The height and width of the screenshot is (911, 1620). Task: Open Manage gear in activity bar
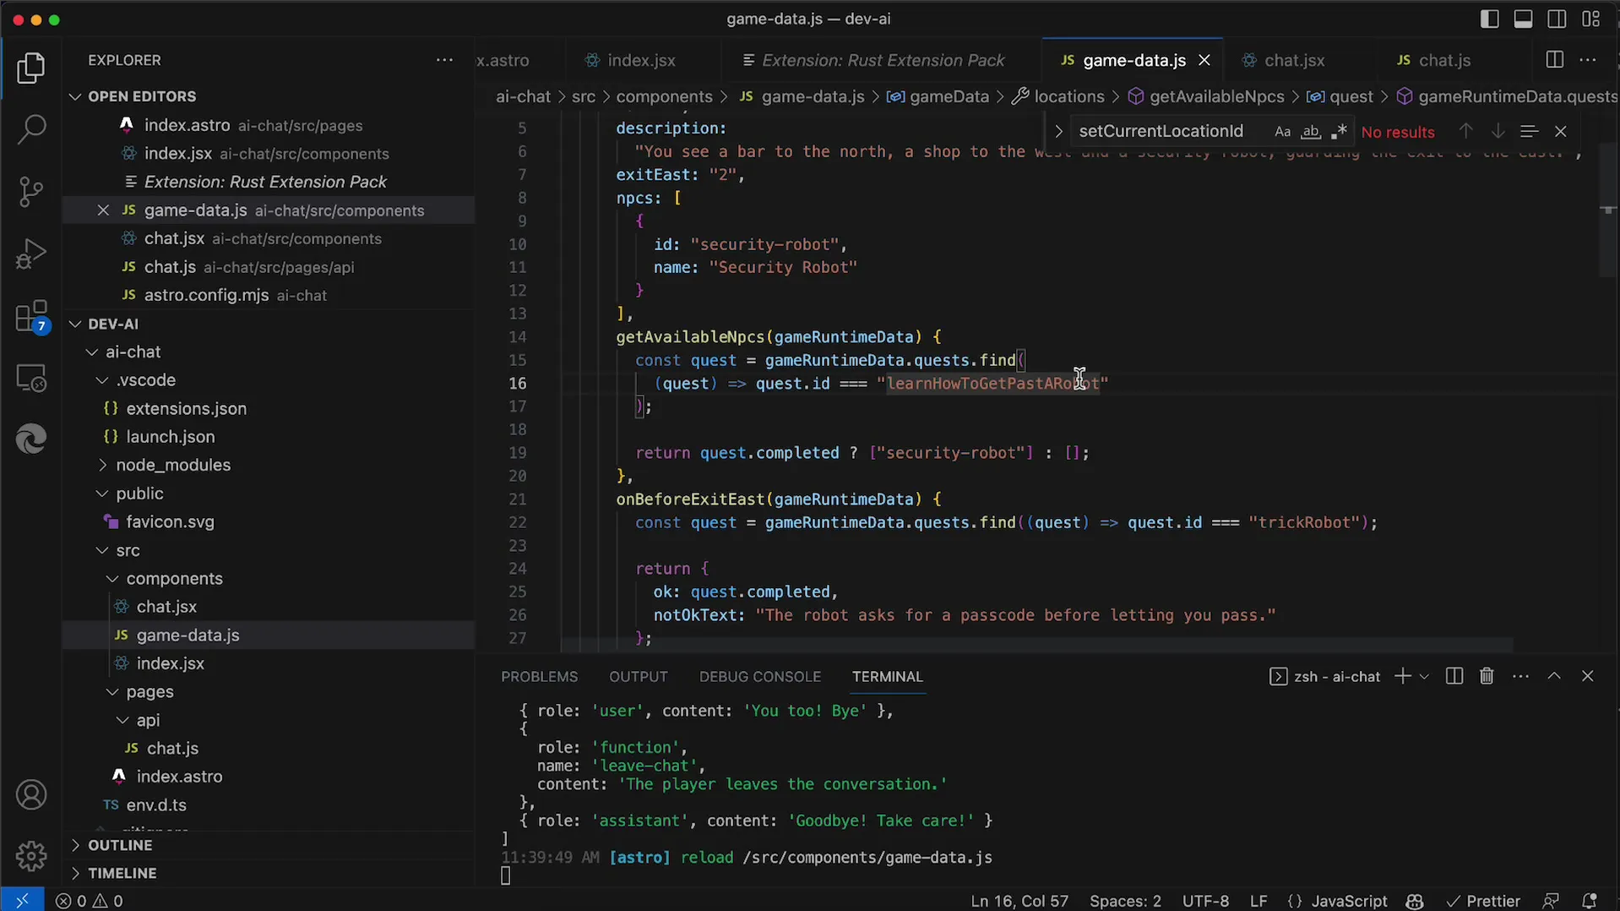pos(31,856)
